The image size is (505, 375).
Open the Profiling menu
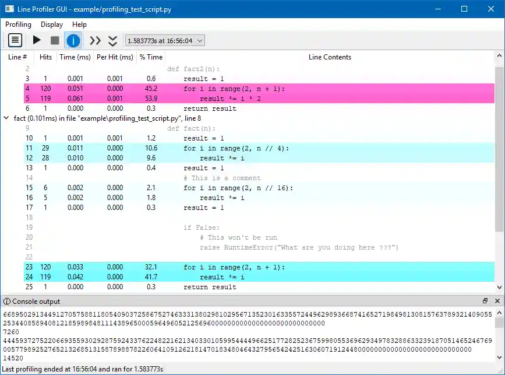[x=18, y=24]
